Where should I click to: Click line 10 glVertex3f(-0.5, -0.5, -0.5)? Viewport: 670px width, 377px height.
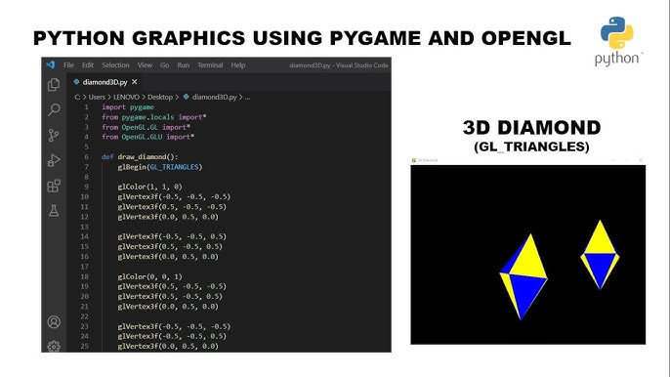click(x=174, y=196)
